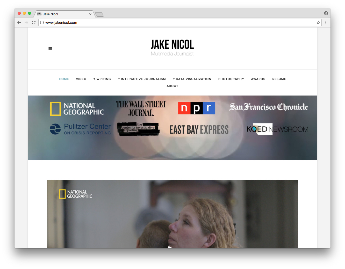Click the Jake Nicol site title

pyautogui.click(x=172, y=45)
